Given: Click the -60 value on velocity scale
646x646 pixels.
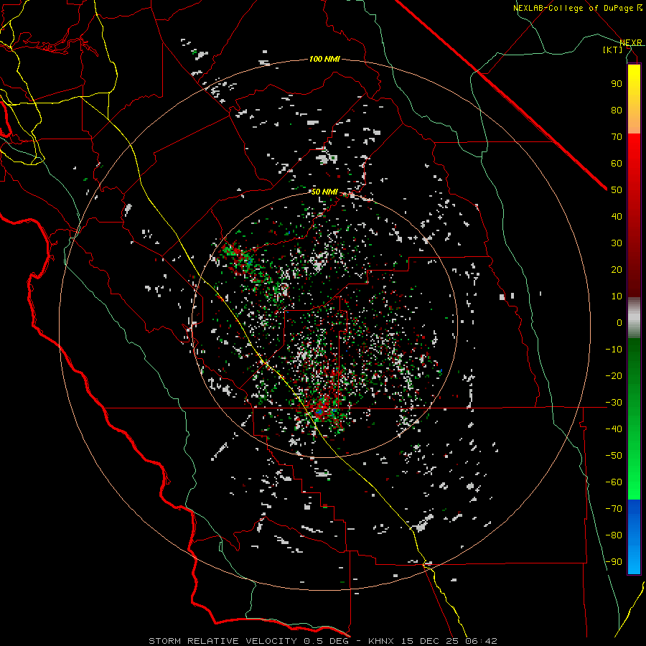Looking at the screenshot, I should [x=614, y=482].
